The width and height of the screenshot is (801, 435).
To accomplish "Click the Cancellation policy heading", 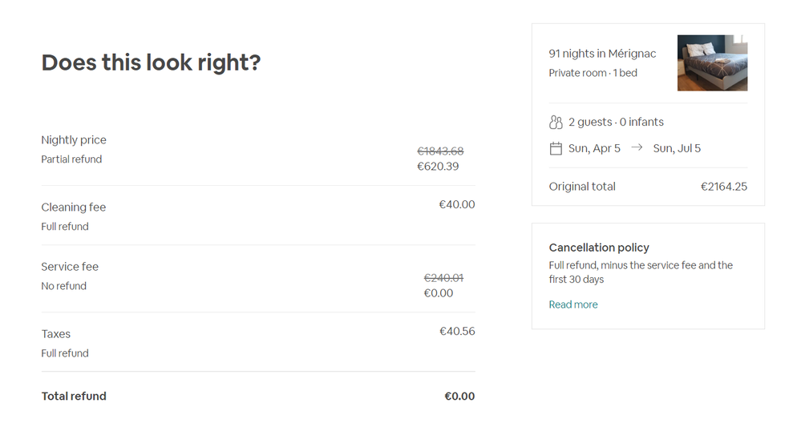I will coord(599,248).
